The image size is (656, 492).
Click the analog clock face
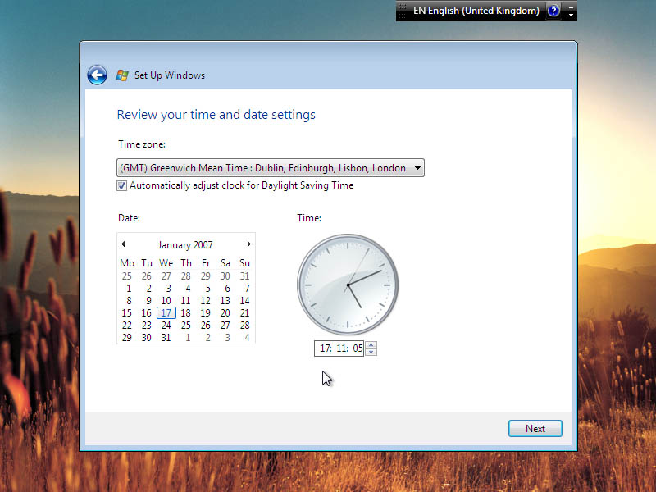pos(348,285)
